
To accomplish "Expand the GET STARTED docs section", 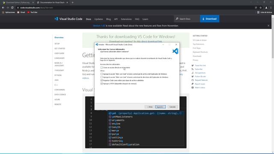I will 60,48.
